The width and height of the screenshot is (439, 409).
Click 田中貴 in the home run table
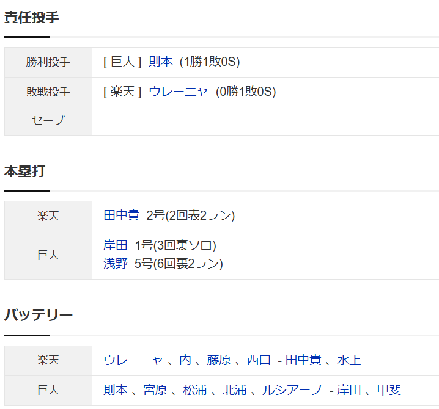pyautogui.click(x=121, y=215)
